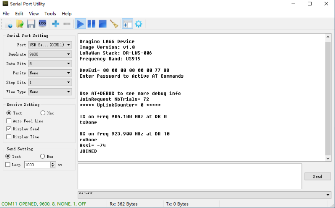Click the output scrollbar down arrow
Screen dimensions: 335x208
328,158
